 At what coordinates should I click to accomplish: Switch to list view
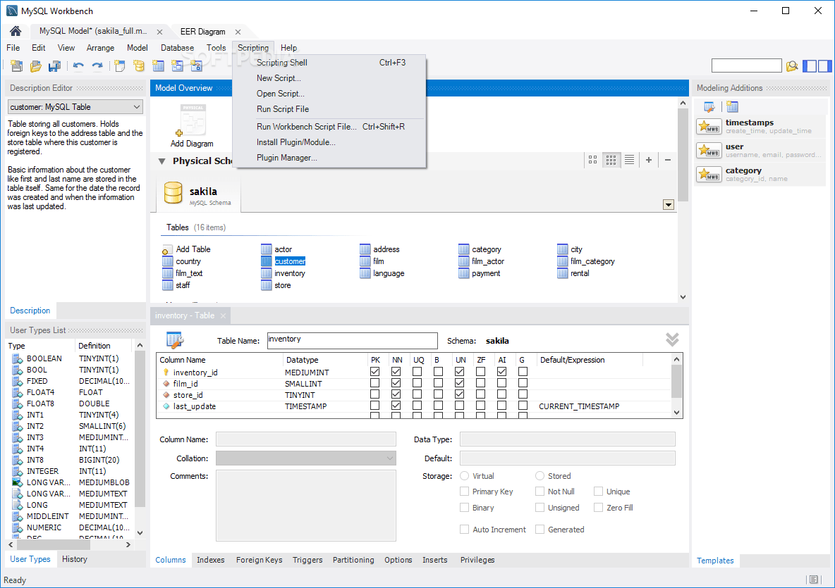(630, 159)
